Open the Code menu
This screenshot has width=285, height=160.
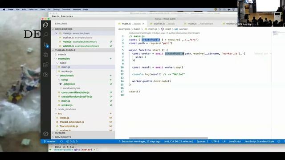(11, 9)
